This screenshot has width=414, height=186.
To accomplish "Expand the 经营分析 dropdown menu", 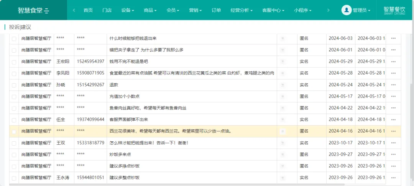I will point(242,10).
